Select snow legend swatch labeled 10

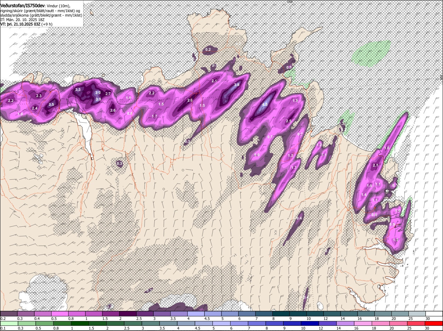pyautogui.click(x=315, y=314)
